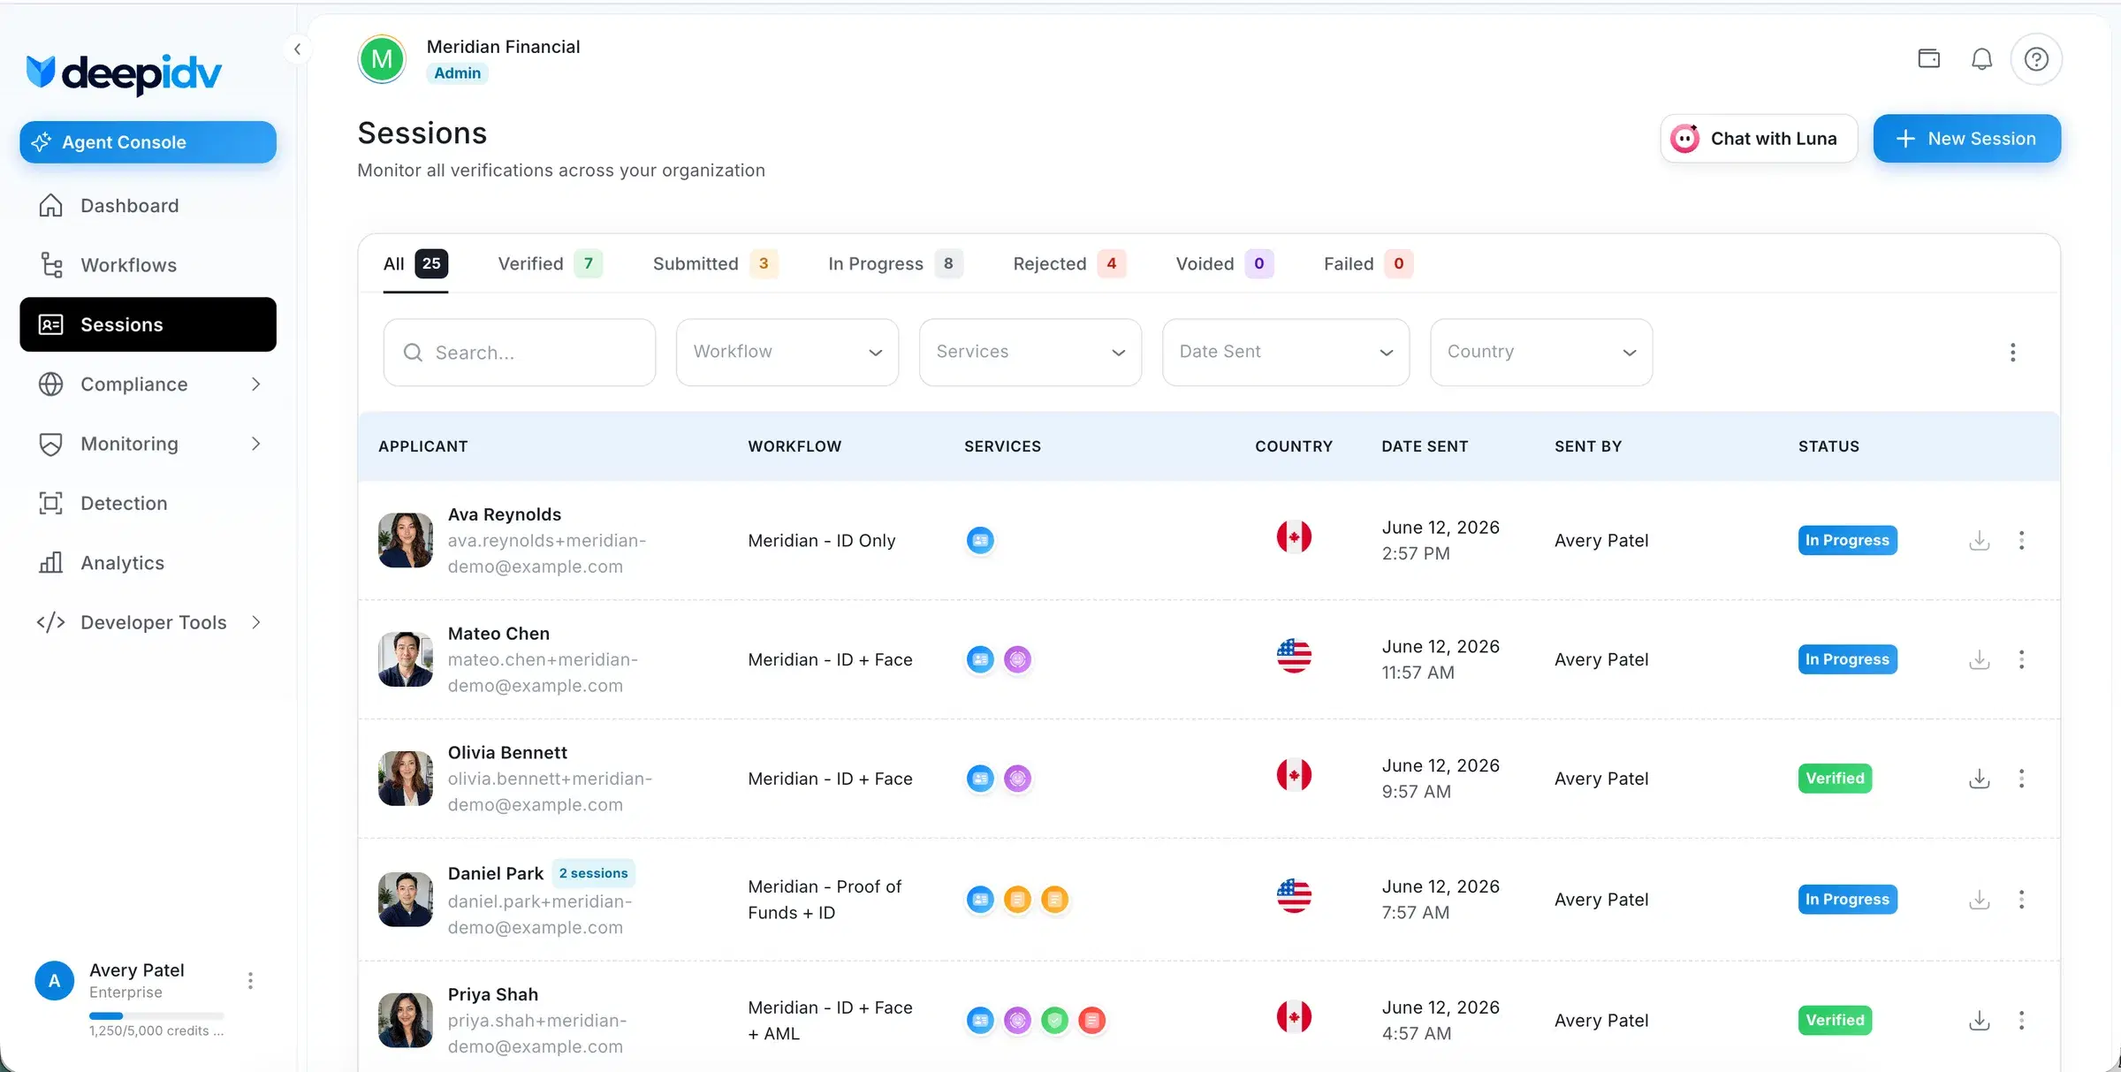Click 'Meridian - Proof of Funds + ID' workflow
2121x1072 pixels.
click(825, 900)
